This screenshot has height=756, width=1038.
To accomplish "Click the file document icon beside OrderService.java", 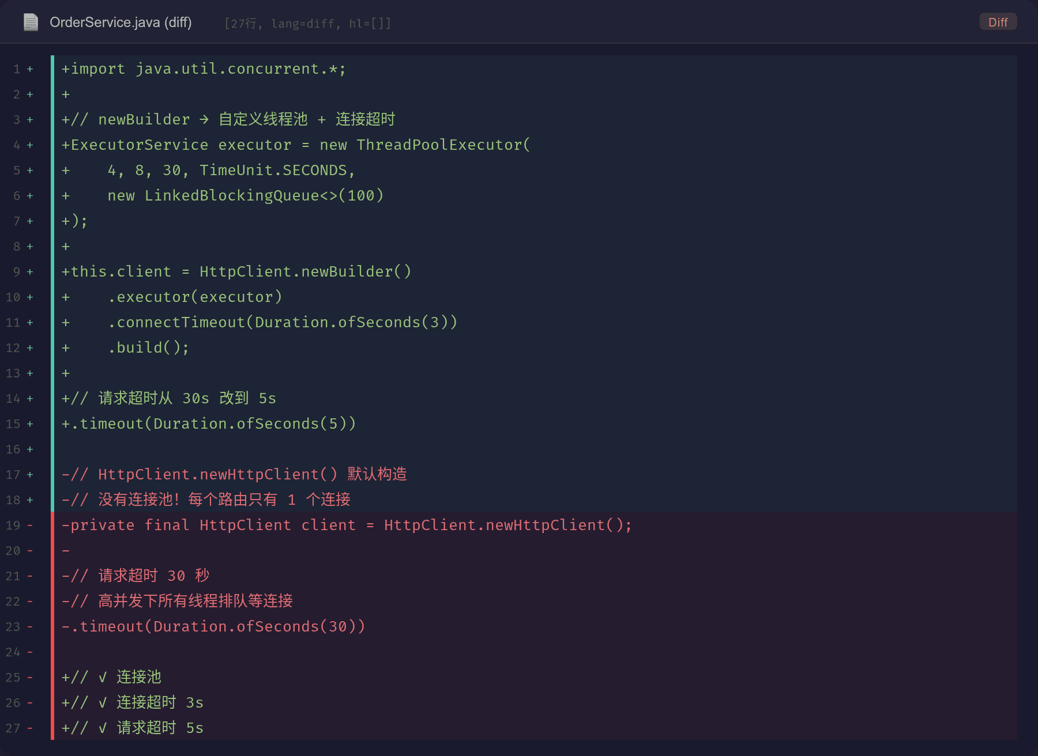I will pos(31,22).
